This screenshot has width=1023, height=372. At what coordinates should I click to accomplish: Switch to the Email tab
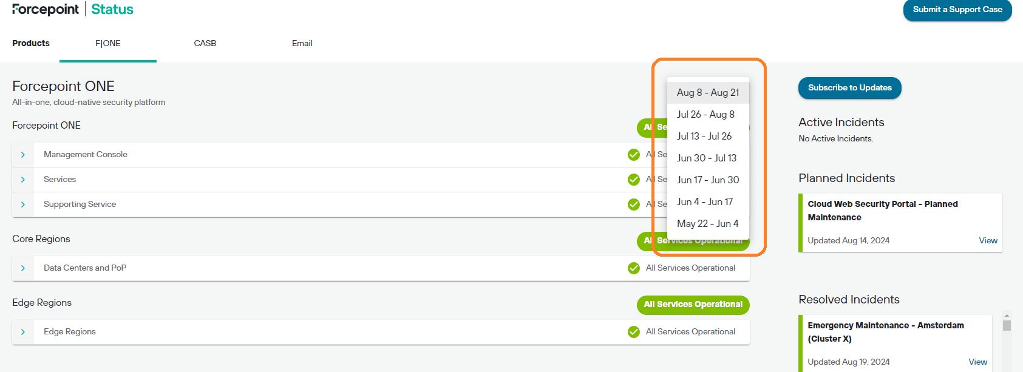tap(302, 43)
